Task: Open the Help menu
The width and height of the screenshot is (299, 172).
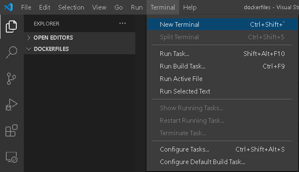Action: tap(190, 8)
